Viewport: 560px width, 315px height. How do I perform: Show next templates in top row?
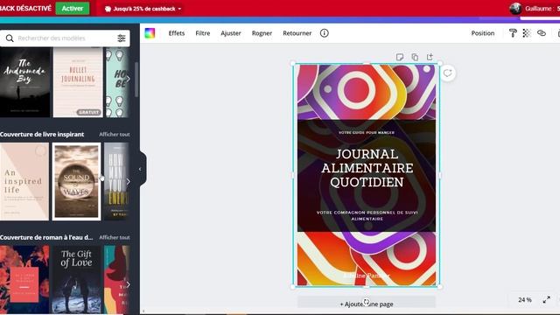[x=128, y=79]
